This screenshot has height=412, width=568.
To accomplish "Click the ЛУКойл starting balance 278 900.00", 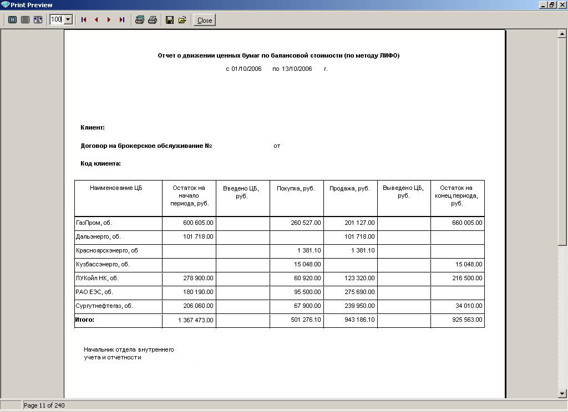I will pyautogui.click(x=198, y=278).
